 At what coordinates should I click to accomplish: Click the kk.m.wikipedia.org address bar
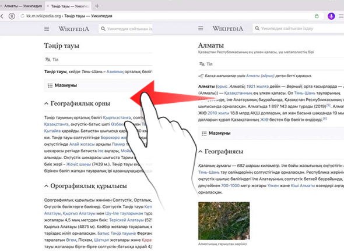[x=171, y=16]
